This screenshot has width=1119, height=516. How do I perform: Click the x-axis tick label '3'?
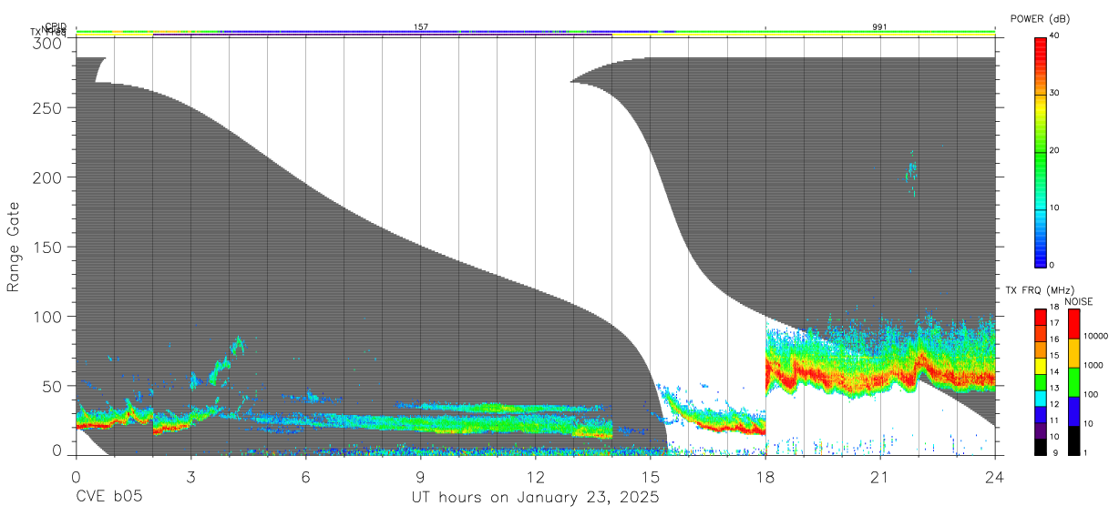[190, 478]
